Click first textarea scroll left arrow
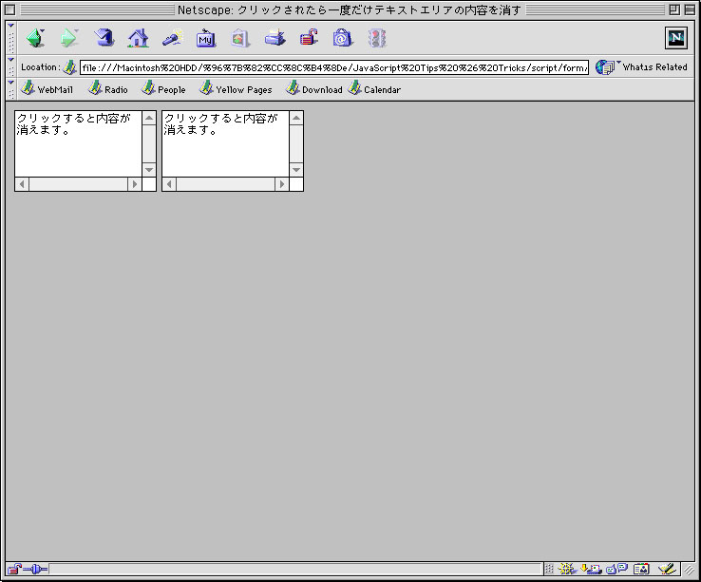Screen dimensions: 701x582 [x=22, y=184]
